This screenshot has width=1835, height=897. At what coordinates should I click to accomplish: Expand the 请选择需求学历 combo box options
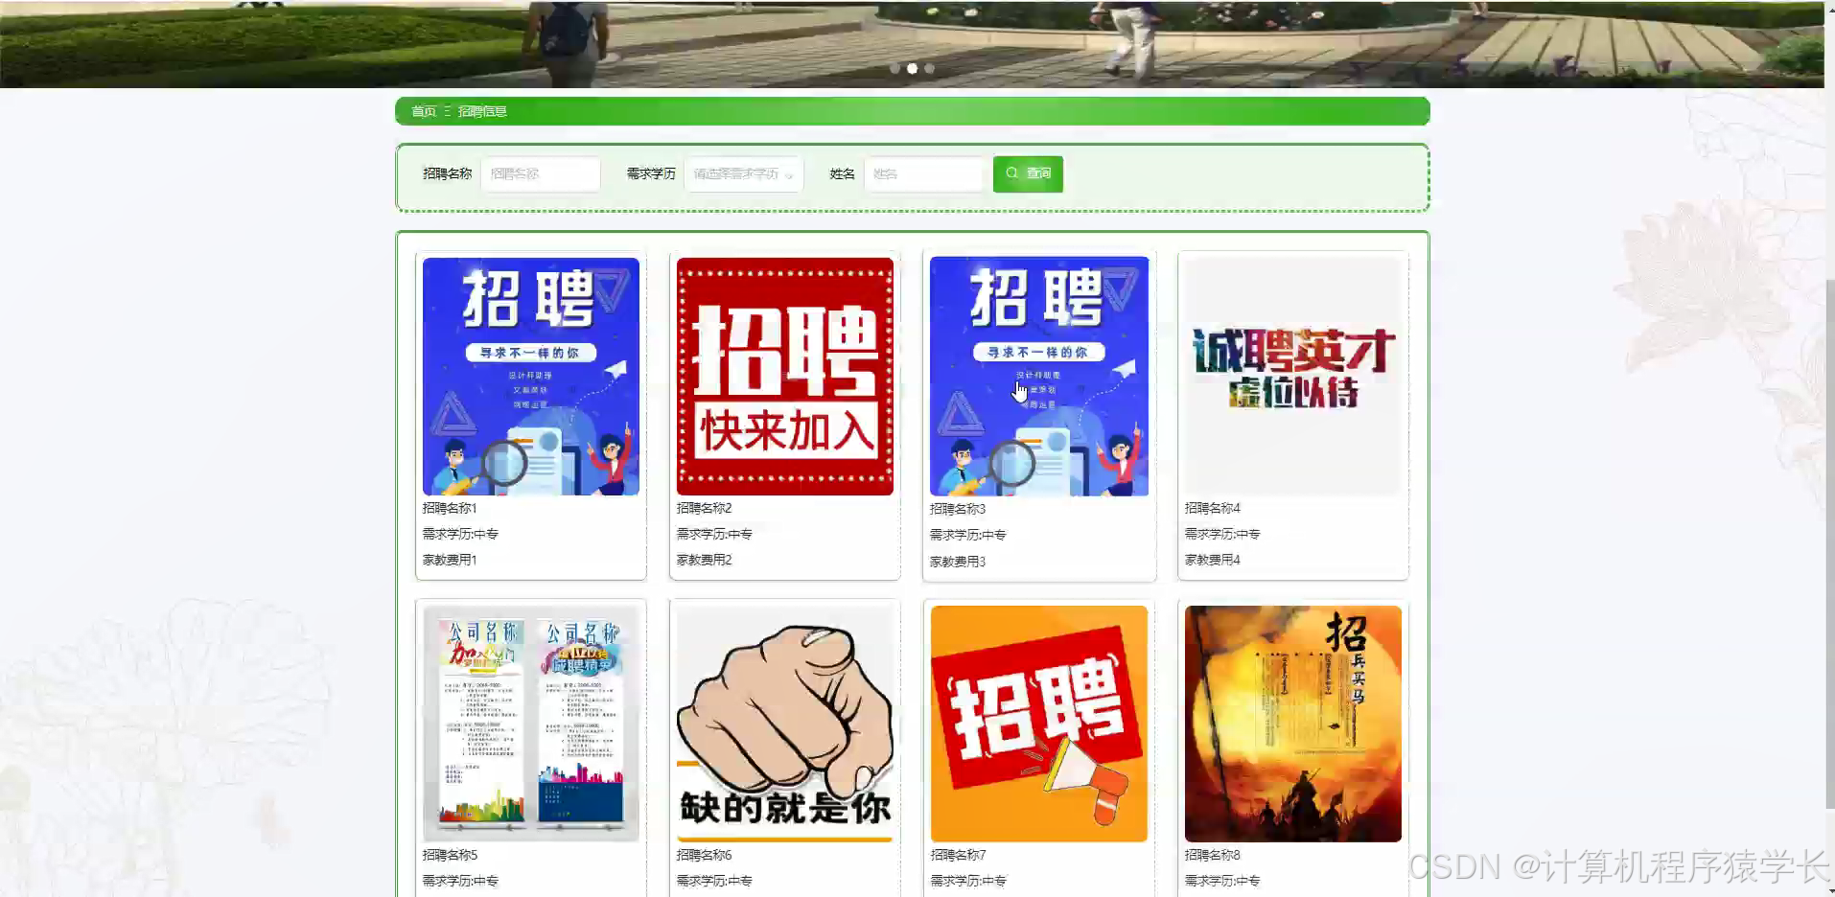pyautogui.click(x=744, y=173)
